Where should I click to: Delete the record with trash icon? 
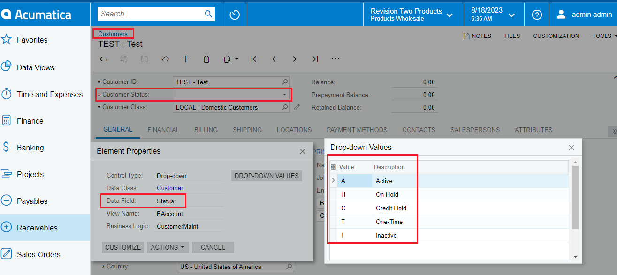coord(206,59)
